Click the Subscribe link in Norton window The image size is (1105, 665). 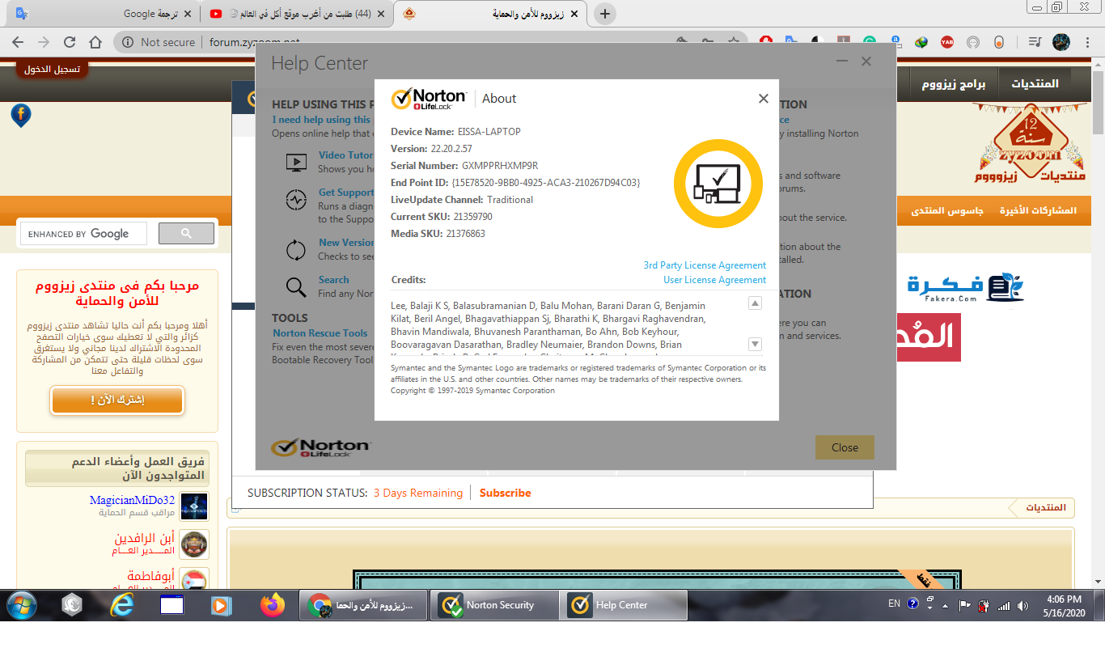(x=505, y=493)
